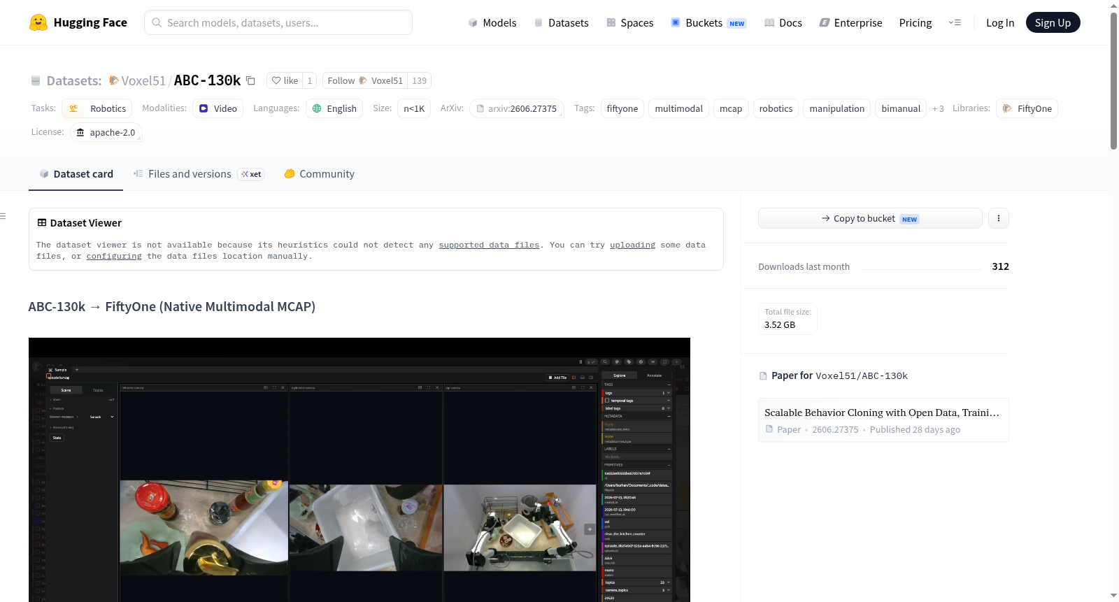Screen dimensions: 1119x602
Task: Click the Hugging Face logo
Action: click(78, 22)
